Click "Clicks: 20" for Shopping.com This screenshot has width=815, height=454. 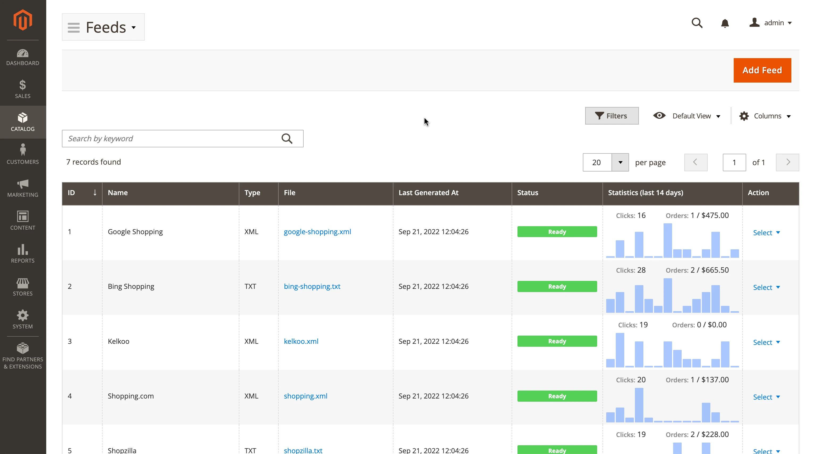[x=631, y=380]
